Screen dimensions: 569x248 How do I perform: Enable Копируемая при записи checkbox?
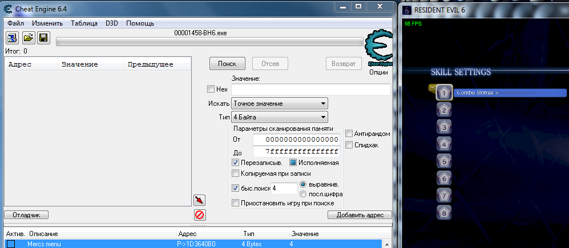point(235,173)
